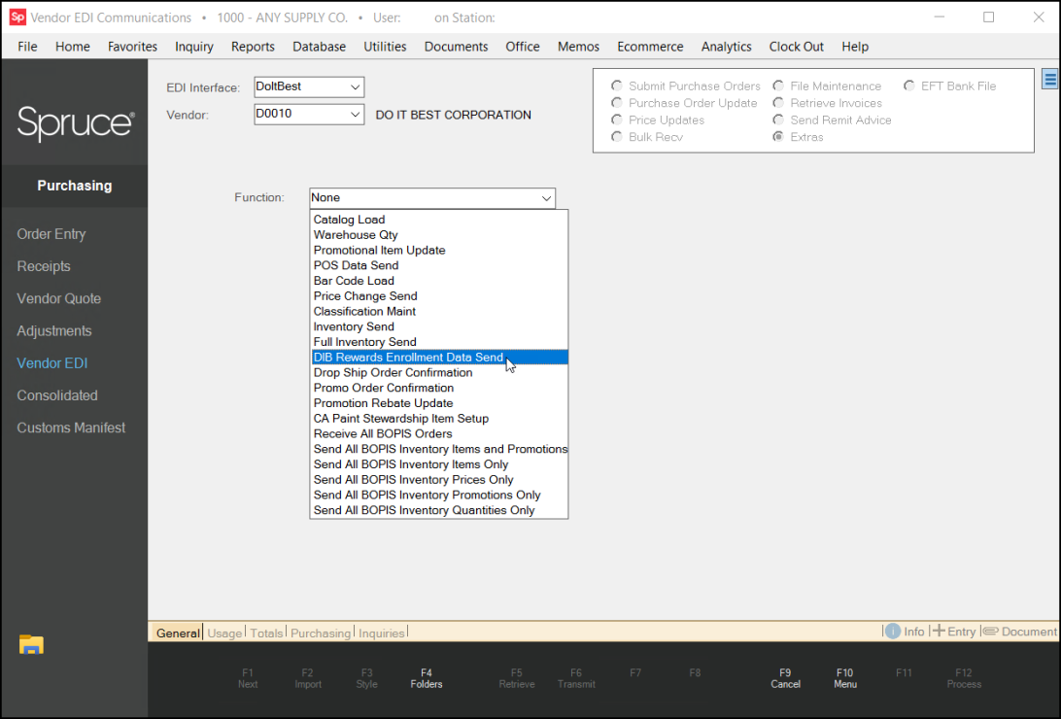
Task: Go to Order Entry in sidebar
Action: (51, 234)
